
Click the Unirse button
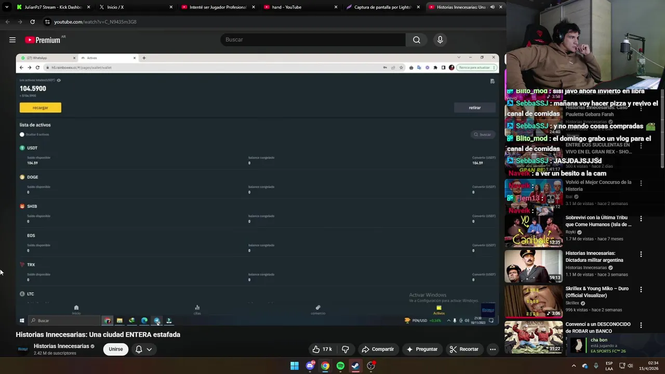pyautogui.click(x=116, y=349)
